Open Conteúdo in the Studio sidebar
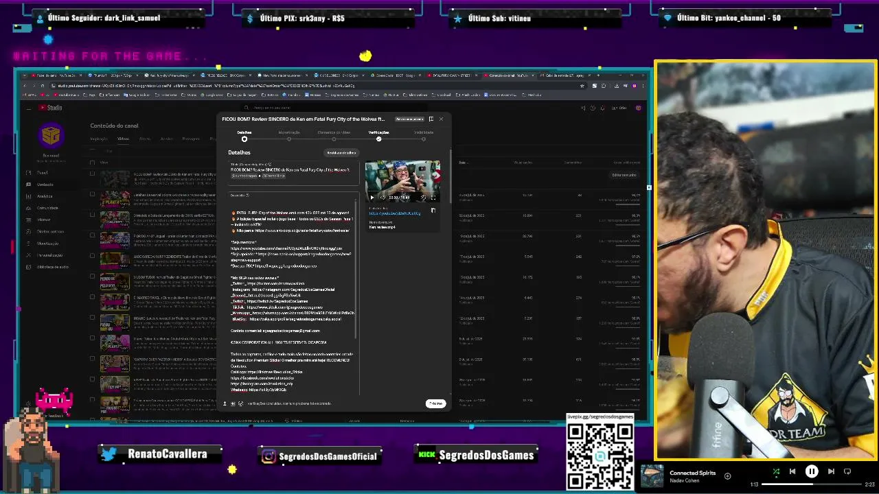This screenshot has width=879, height=494. point(45,185)
